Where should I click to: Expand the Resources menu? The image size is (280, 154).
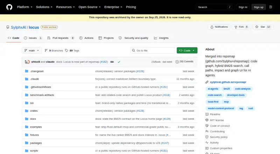[x=65, y=7]
